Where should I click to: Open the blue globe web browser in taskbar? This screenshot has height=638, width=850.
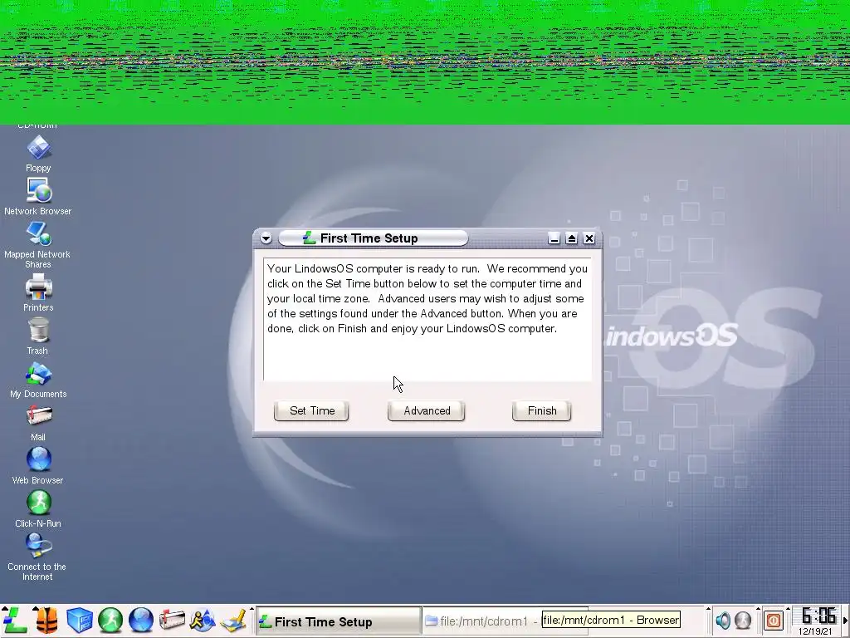pyautogui.click(x=141, y=620)
